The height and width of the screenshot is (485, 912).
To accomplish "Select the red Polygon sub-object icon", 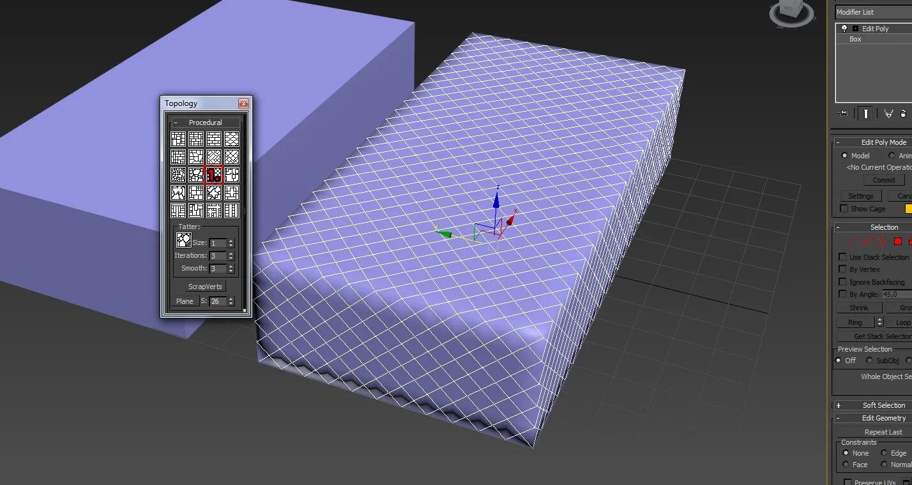I will coord(898,241).
